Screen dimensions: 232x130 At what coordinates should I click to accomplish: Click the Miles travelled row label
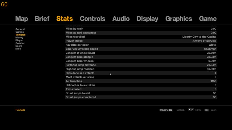tap(75, 37)
